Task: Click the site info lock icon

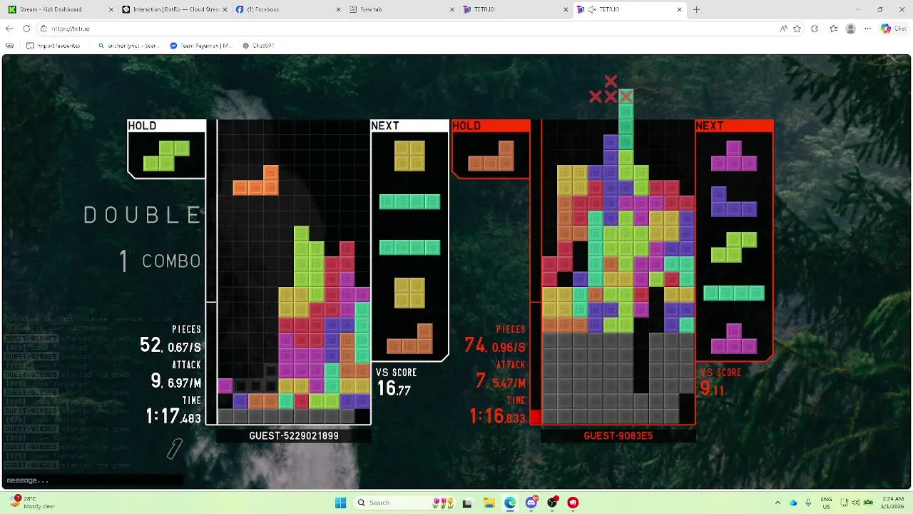Action: (43, 29)
